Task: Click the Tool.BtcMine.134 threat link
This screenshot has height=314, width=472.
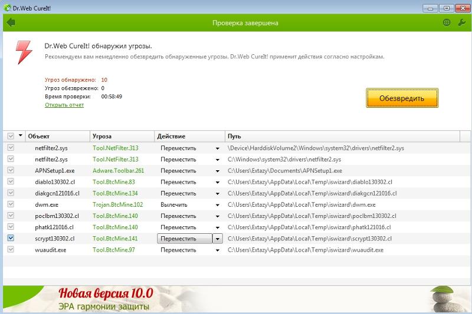Action: pos(115,193)
